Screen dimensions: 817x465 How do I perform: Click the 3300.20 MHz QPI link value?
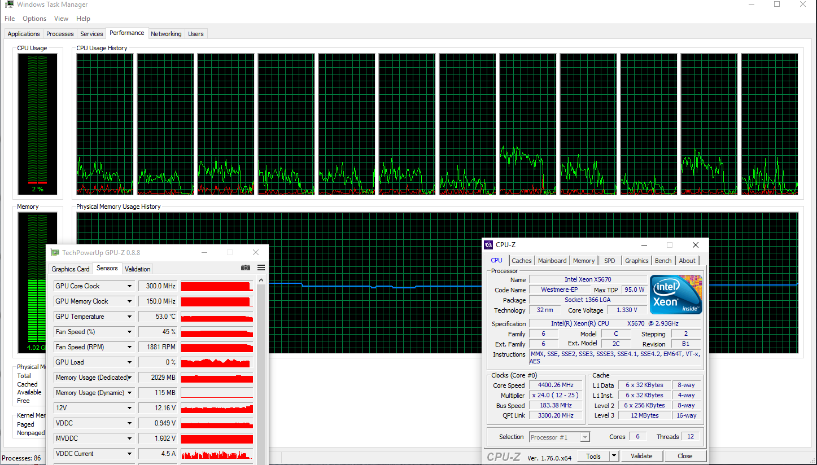tap(556, 416)
